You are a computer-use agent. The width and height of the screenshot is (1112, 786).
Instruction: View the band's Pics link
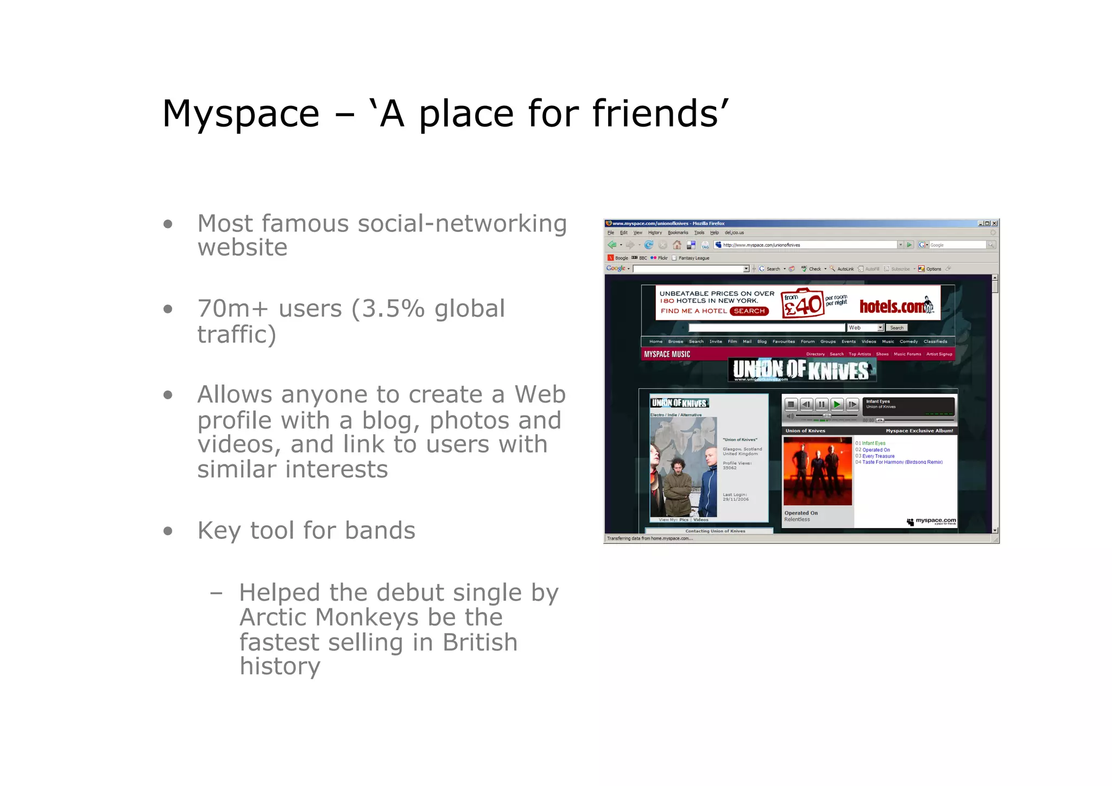(x=684, y=520)
